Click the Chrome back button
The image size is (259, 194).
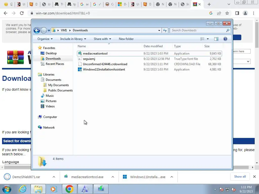pos(6,13)
